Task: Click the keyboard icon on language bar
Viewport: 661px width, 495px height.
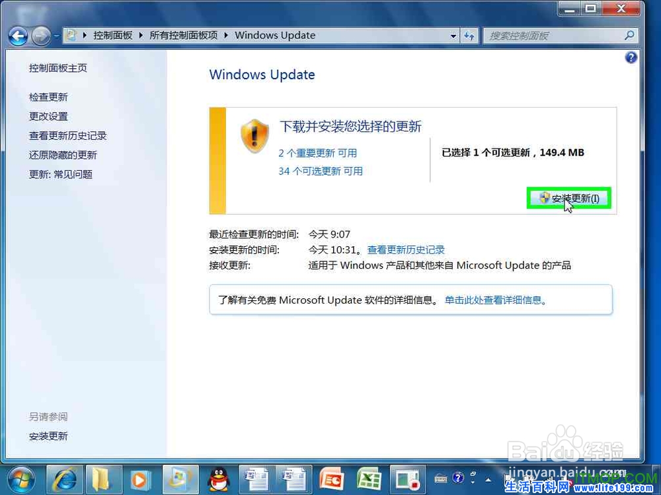Action: pos(440,478)
